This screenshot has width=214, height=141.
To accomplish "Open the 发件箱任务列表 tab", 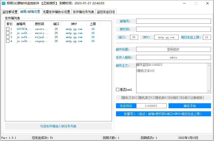I will click(x=83, y=12).
